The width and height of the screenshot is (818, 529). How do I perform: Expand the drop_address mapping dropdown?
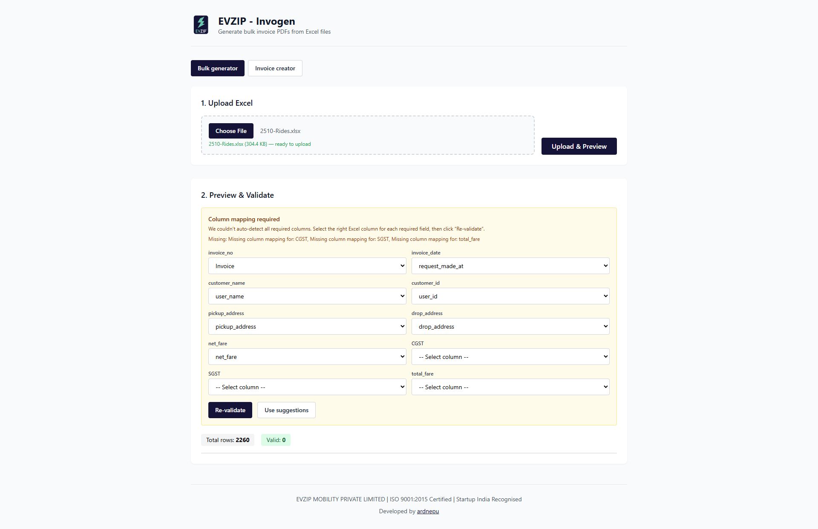tap(510, 326)
